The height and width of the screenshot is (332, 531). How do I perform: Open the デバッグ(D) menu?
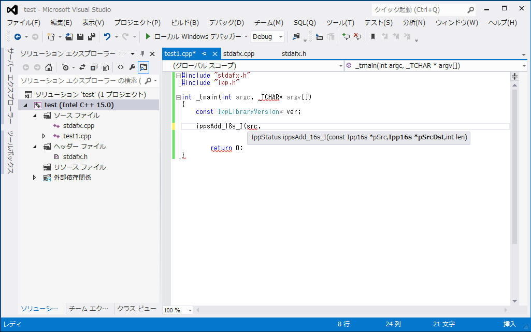(x=226, y=23)
